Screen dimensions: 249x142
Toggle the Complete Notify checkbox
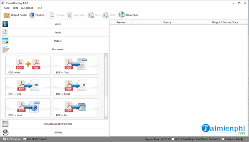(x=223, y=139)
